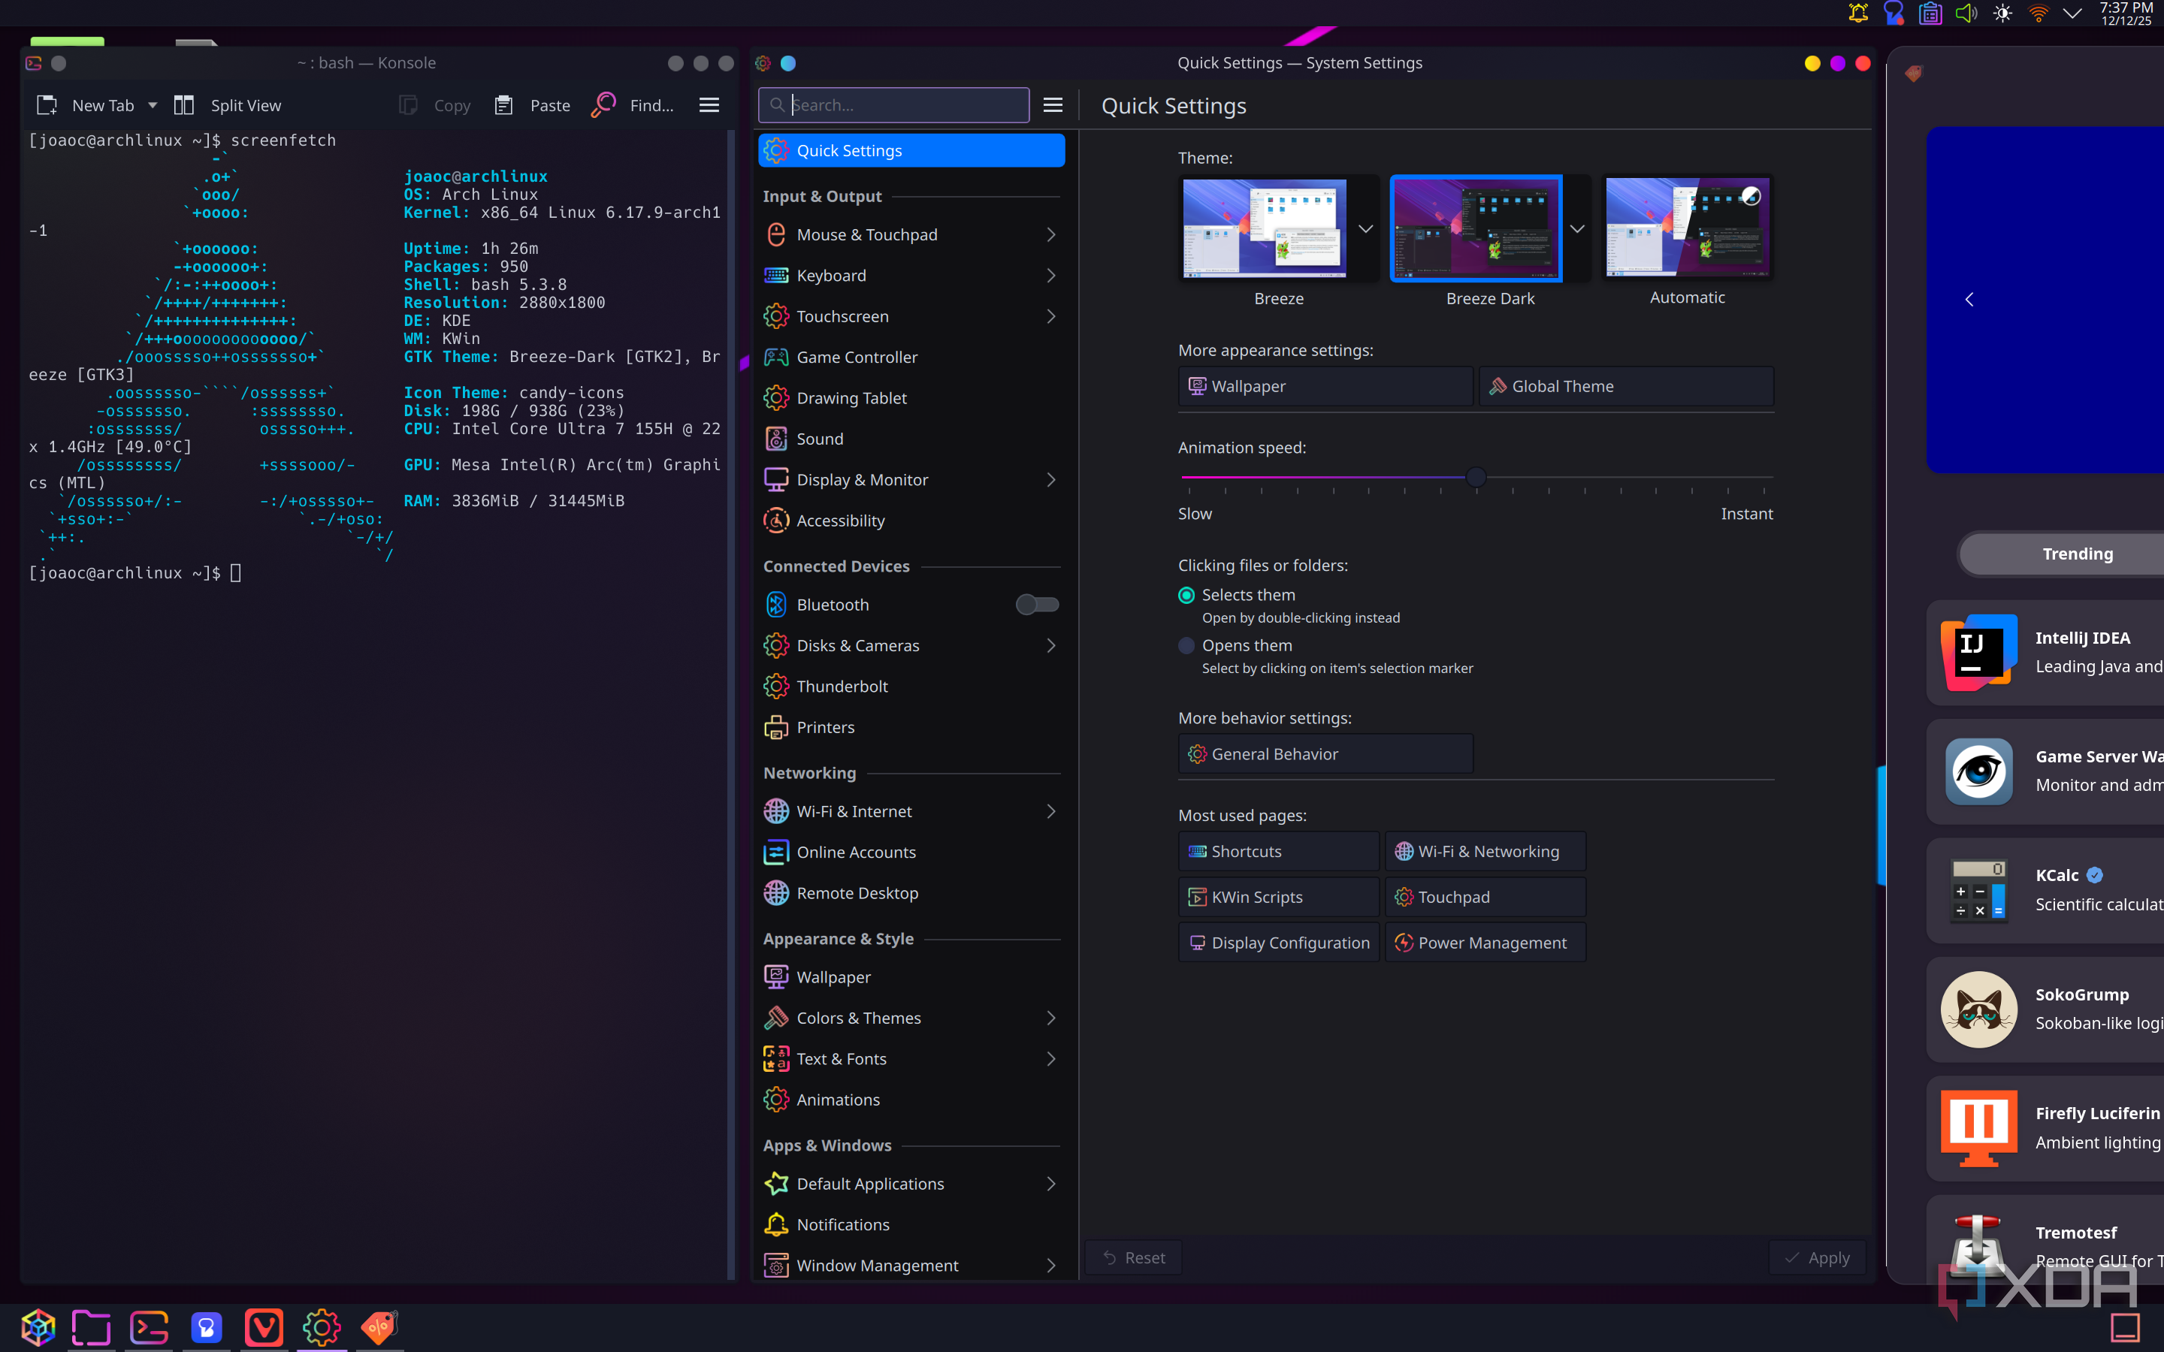This screenshot has width=2164, height=1352.
Task: Expand Display & Monitor category
Action: (x=1050, y=480)
